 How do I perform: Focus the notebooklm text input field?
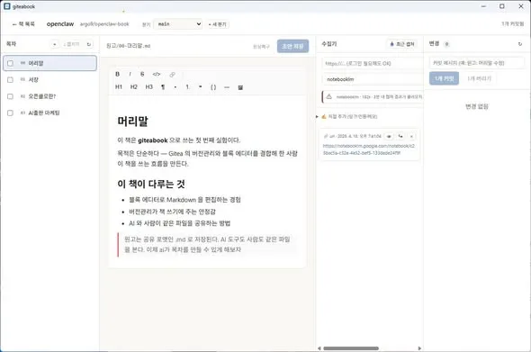373,79
